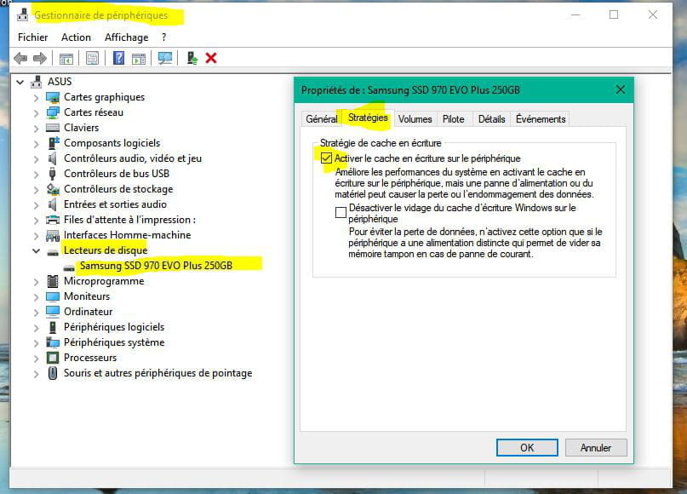Close the Samsung SSD properties dialog
687x494 pixels.
[x=621, y=90]
